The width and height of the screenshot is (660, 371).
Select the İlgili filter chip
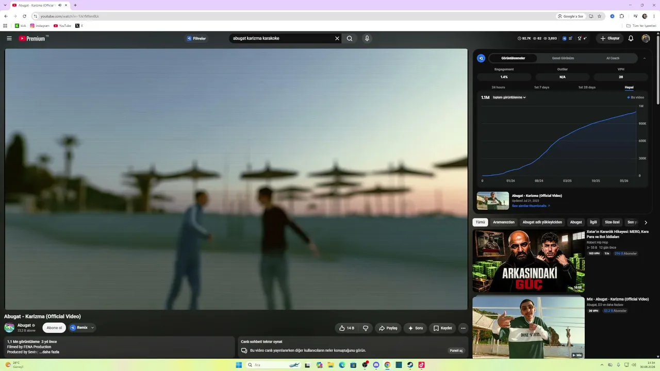click(593, 222)
